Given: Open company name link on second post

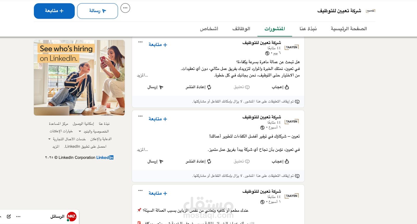Looking at the screenshot, I should 262,117.
